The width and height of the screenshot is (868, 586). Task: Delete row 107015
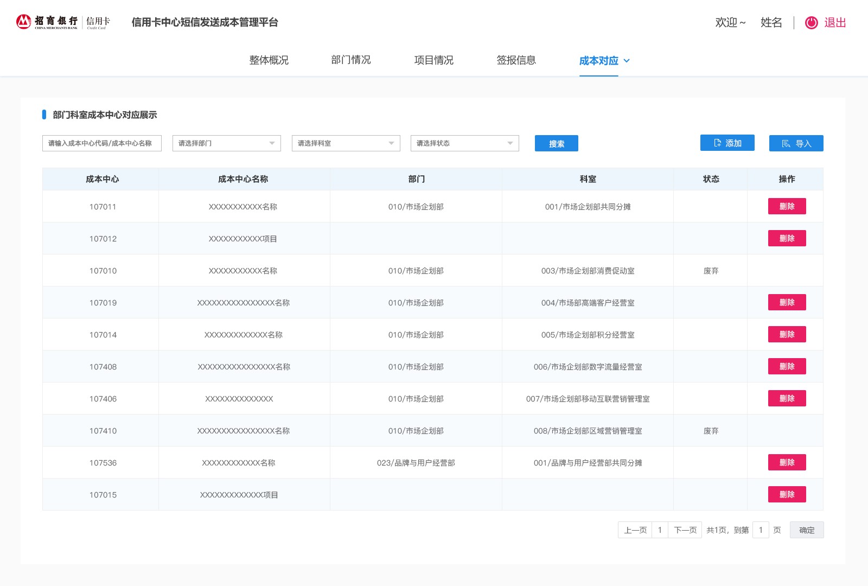[x=787, y=494]
